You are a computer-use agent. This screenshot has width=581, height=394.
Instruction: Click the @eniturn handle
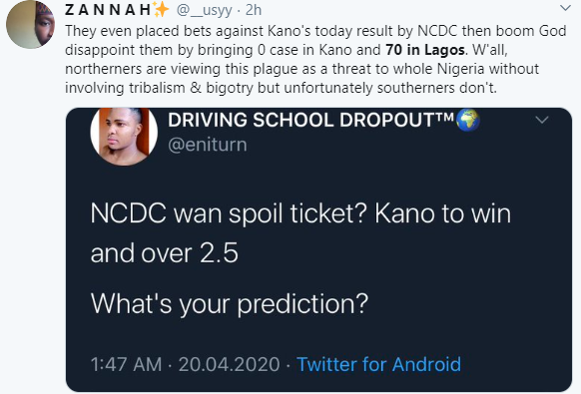[208, 145]
